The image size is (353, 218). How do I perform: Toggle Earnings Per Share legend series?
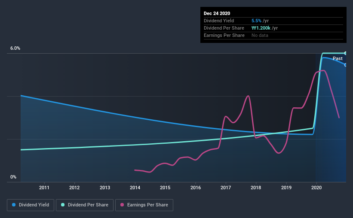click(x=144, y=205)
